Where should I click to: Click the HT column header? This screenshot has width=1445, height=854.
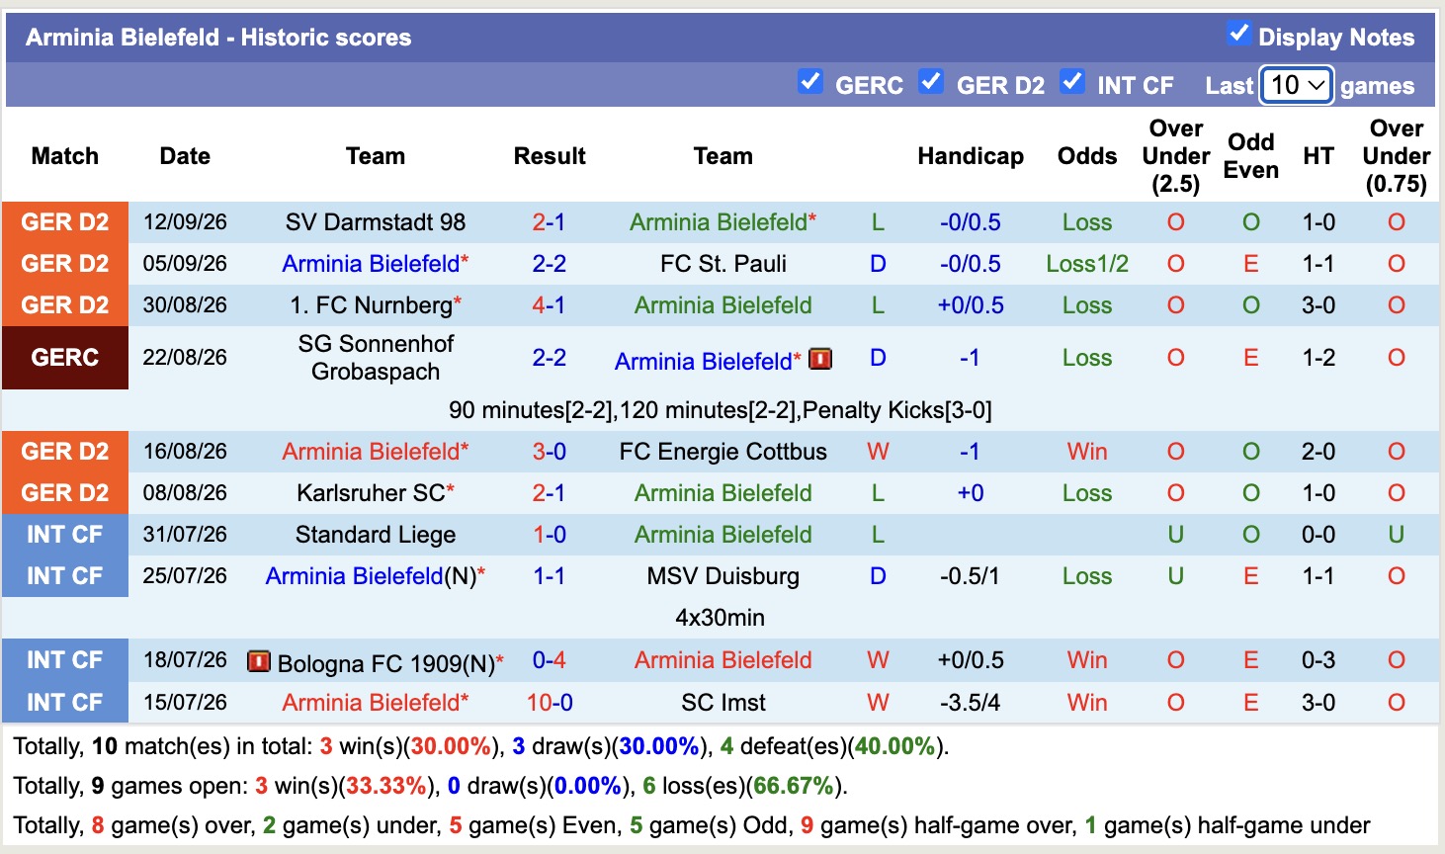(1318, 156)
